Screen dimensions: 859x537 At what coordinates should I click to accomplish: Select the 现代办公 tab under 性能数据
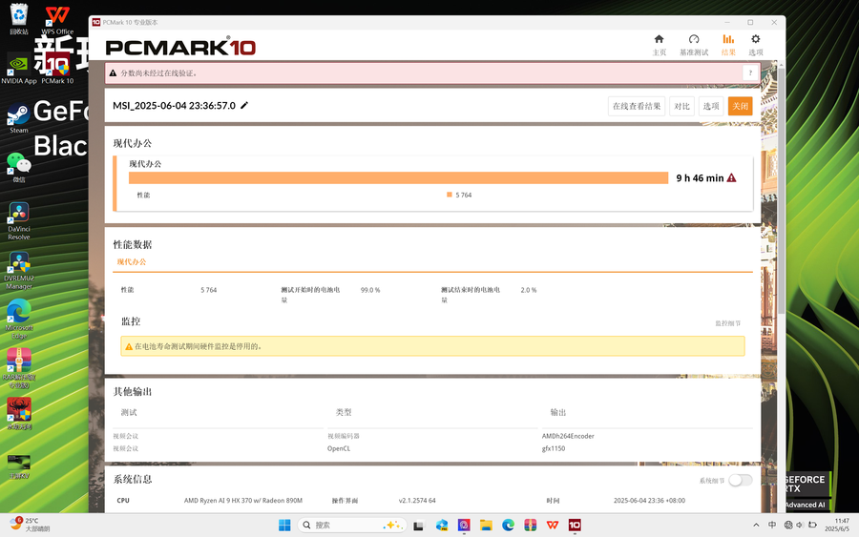pos(132,261)
